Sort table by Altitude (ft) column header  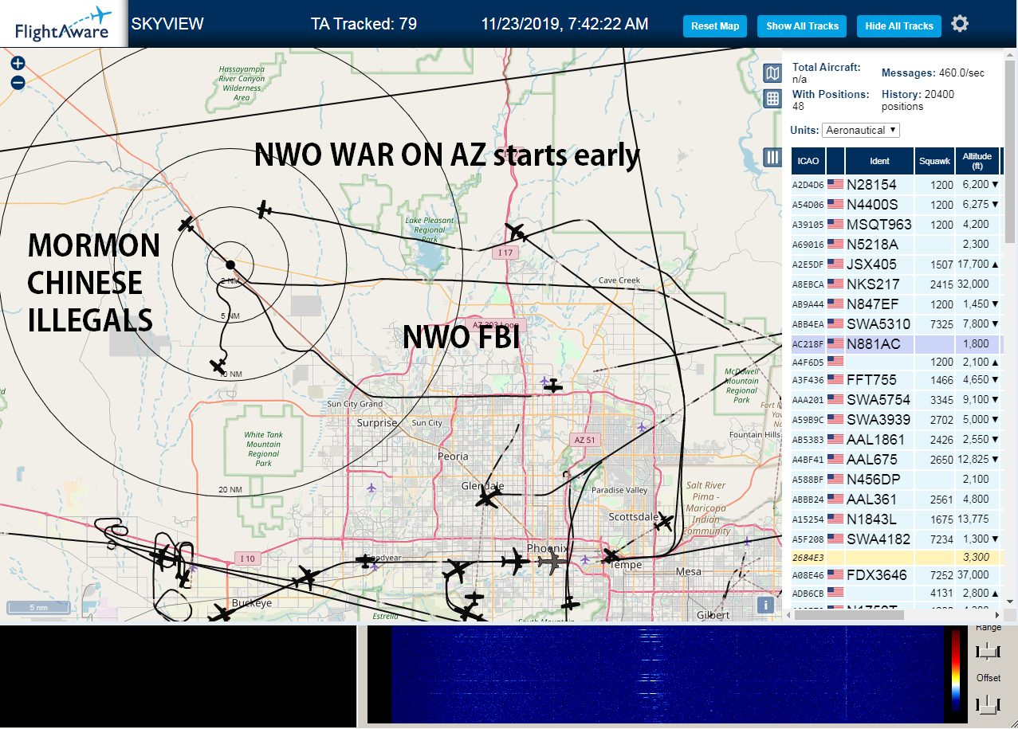coord(977,161)
